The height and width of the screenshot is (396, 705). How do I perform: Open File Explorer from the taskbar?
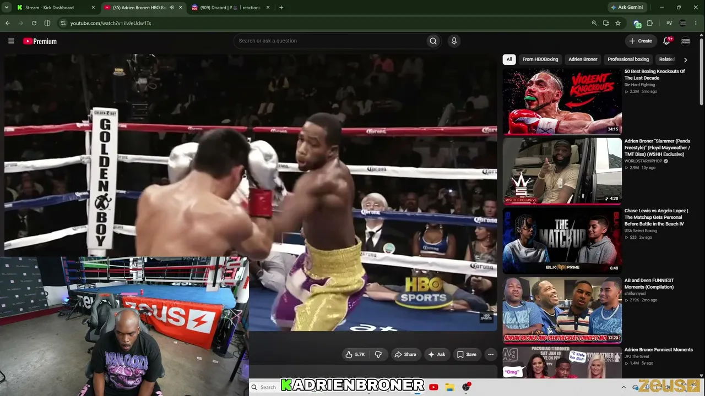click(450, 387)
